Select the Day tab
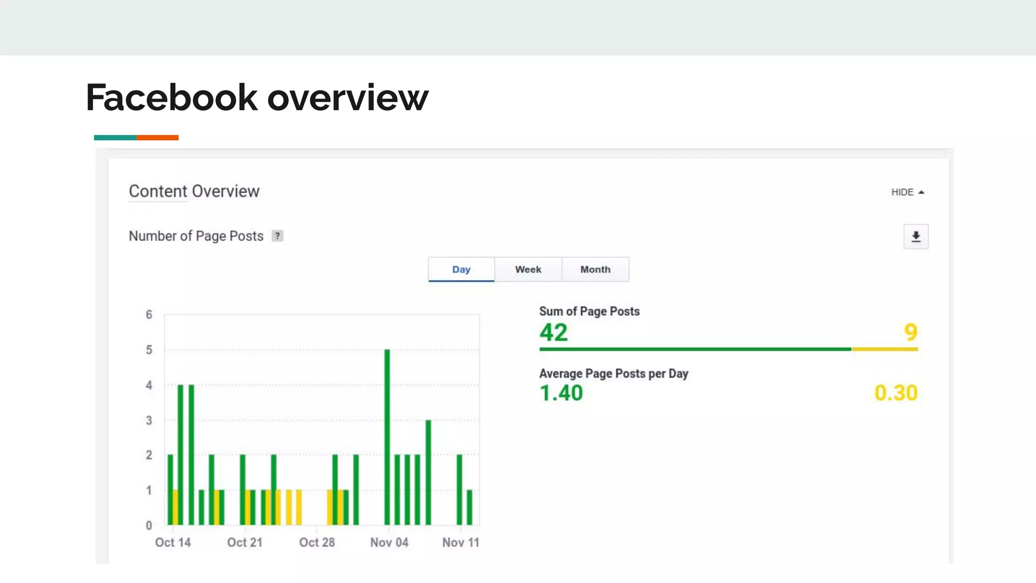Image resolution: width=1036 pixels, height=583 pixels. (461, 269)
